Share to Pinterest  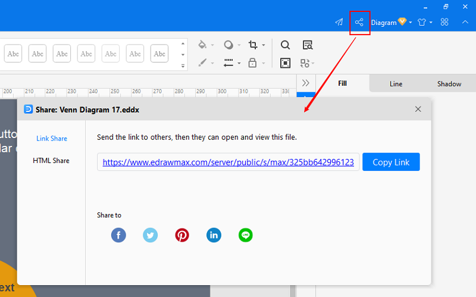(182, 235)
